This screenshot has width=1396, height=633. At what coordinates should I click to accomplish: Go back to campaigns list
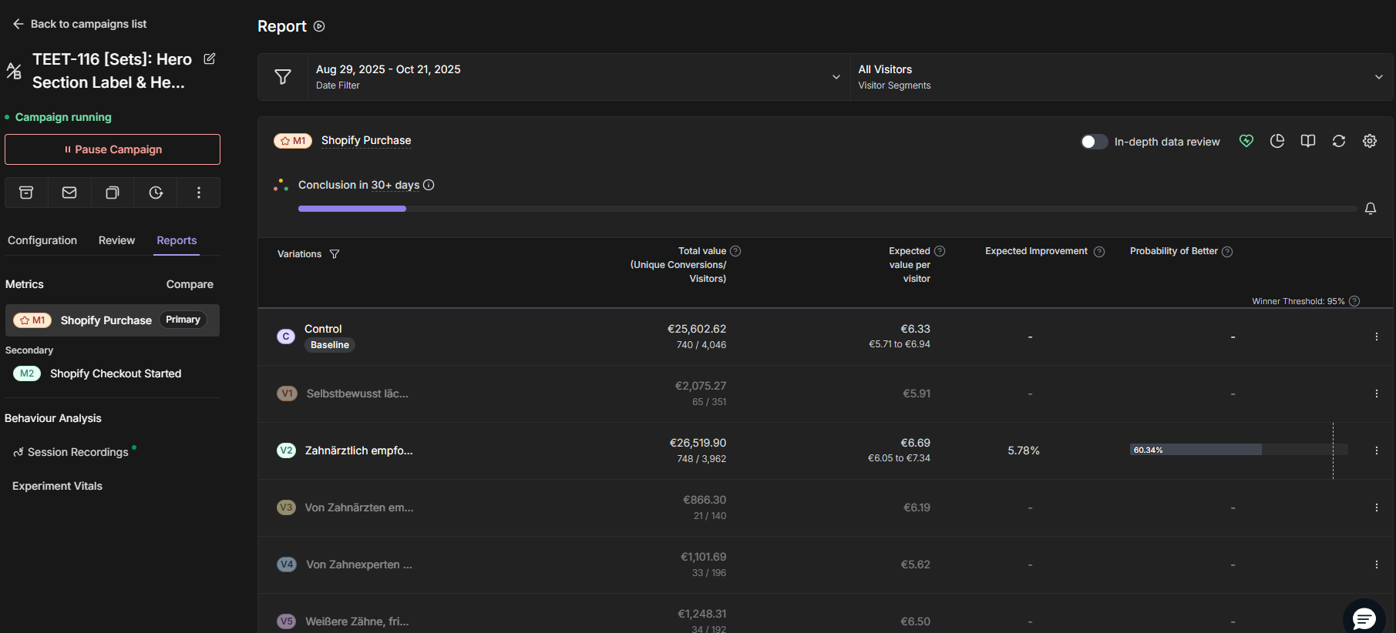coord(79,24)
